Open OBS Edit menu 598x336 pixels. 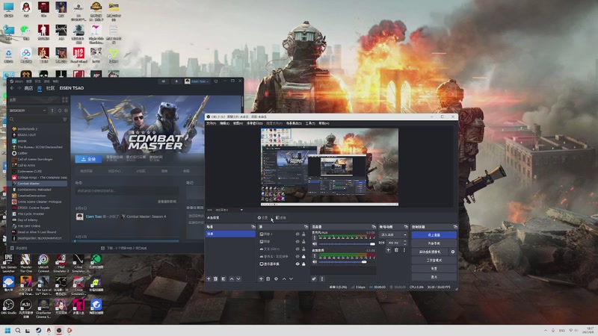[225, 123]
